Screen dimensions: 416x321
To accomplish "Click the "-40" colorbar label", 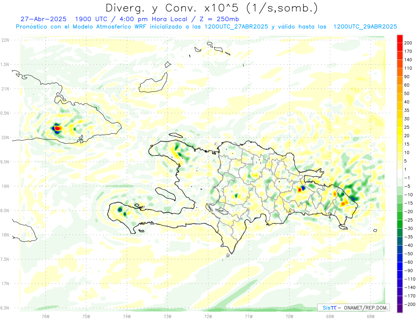I will 408,246.
